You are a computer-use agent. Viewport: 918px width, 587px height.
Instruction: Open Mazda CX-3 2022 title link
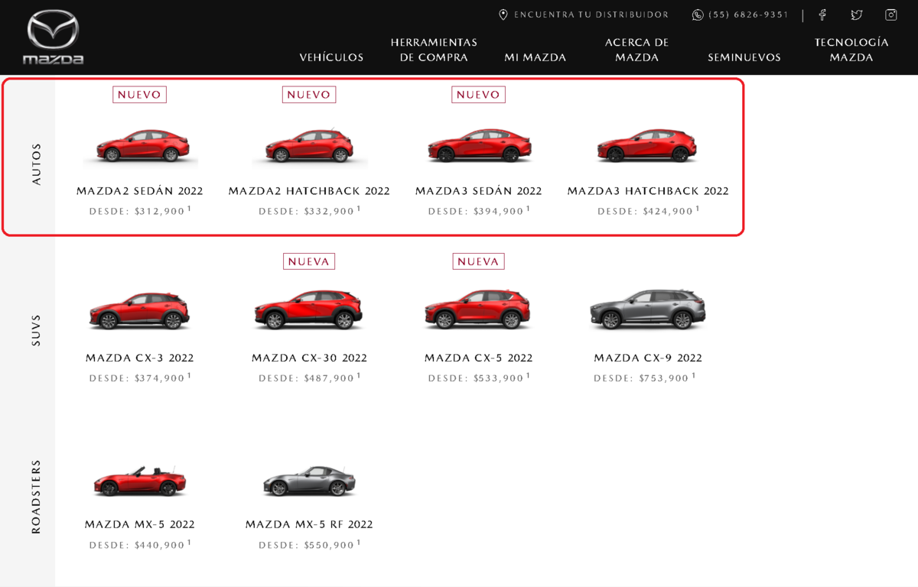click(140, 358)
